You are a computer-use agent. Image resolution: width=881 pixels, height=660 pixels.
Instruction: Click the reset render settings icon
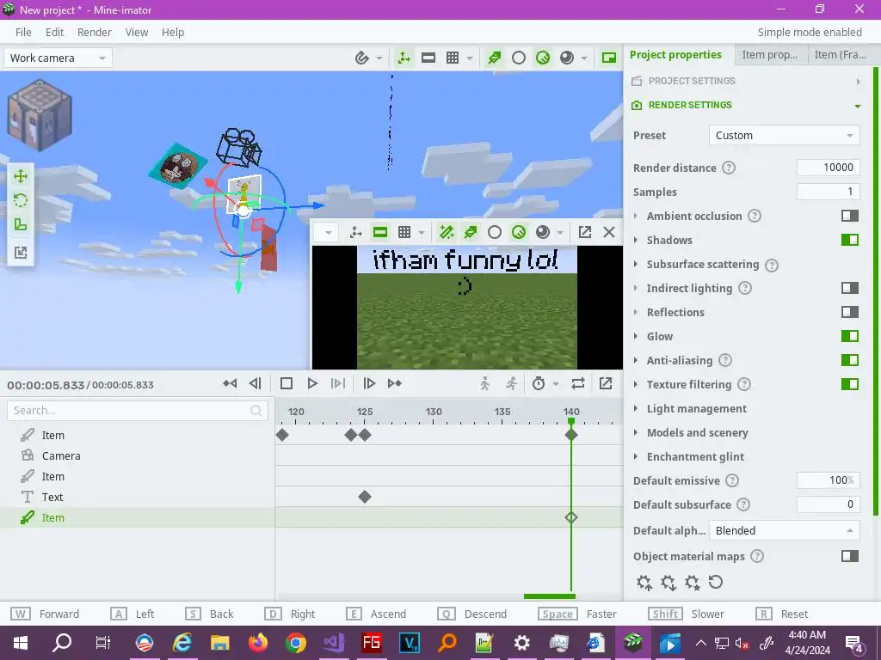715,582
